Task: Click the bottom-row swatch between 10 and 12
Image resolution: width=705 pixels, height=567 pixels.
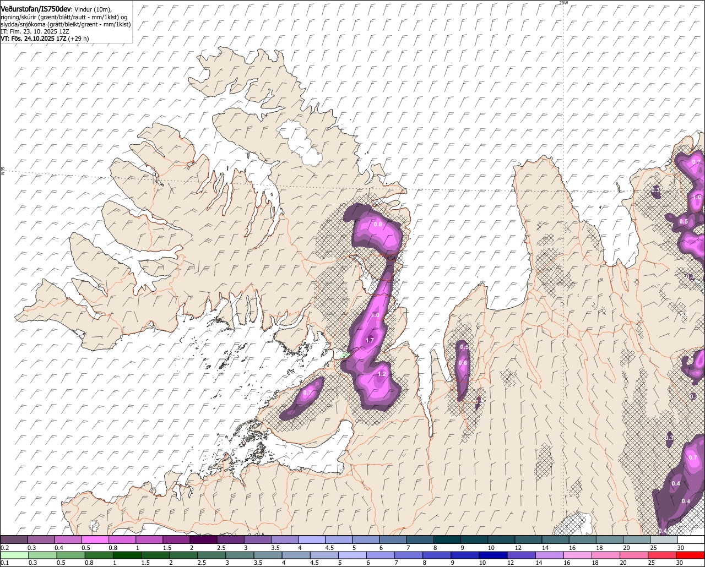Action: pyautogui.click(x=493, y=555)
